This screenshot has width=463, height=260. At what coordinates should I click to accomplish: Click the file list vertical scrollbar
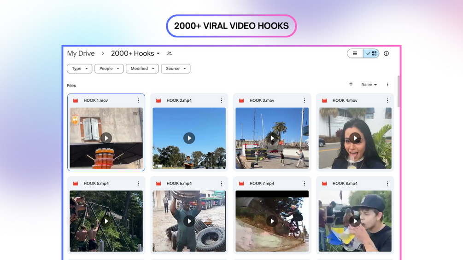(399, 92)
